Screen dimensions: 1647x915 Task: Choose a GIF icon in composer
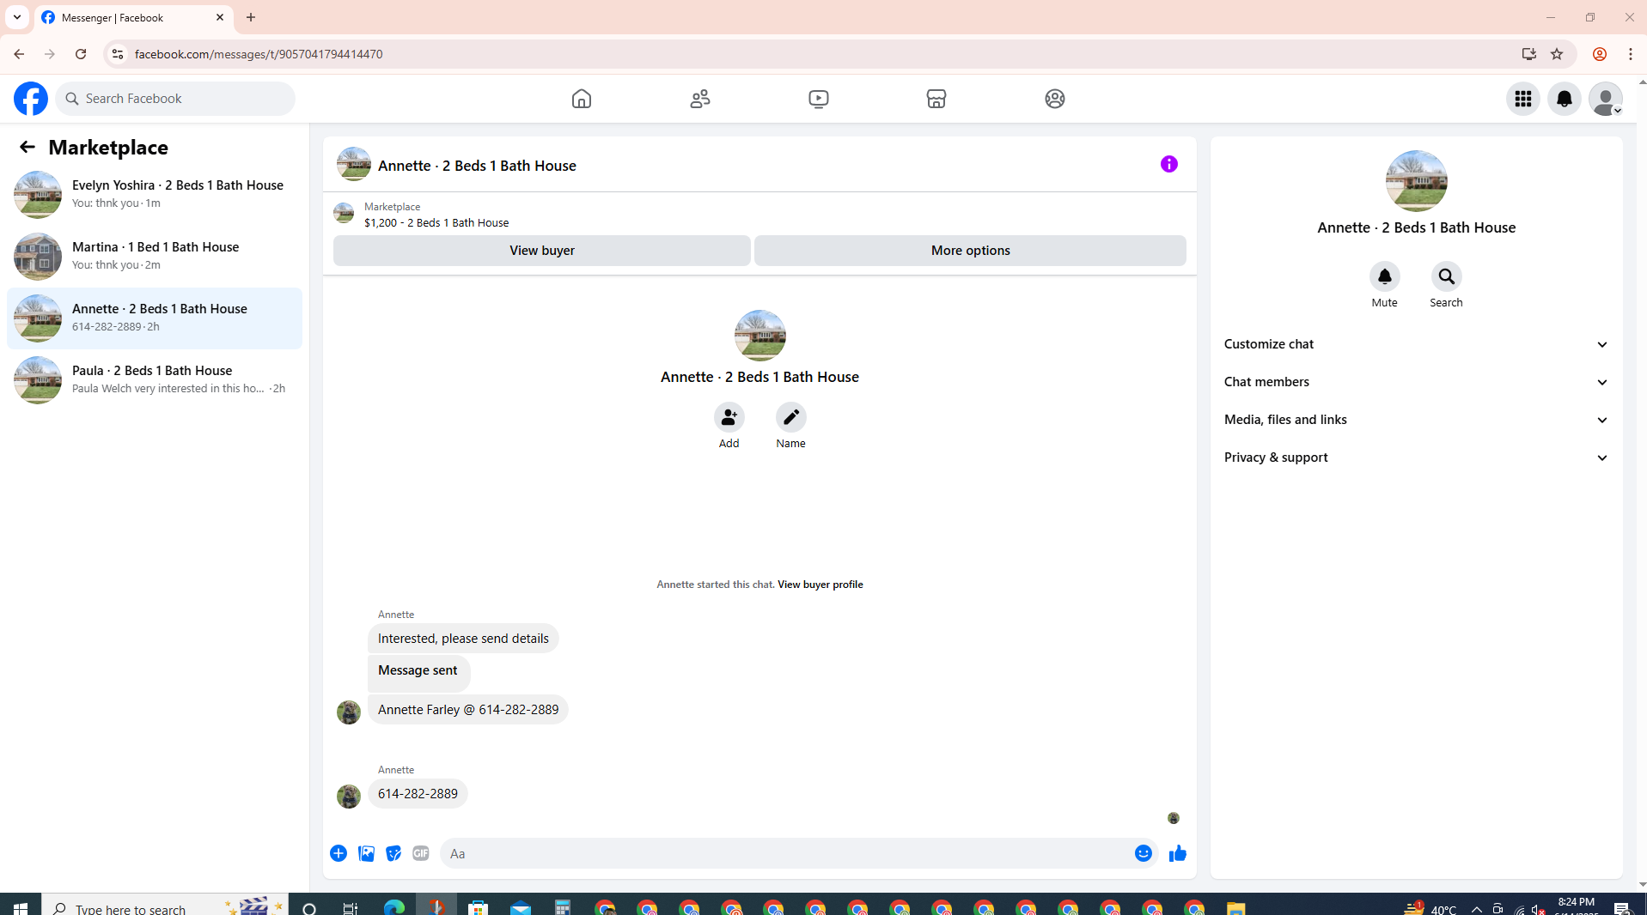421,853
